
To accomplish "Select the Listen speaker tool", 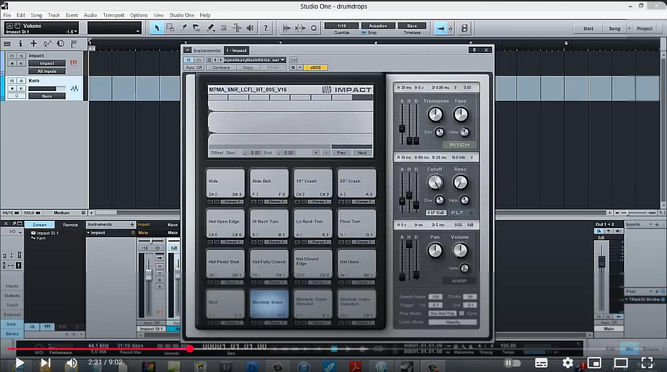I will point(250,28).
